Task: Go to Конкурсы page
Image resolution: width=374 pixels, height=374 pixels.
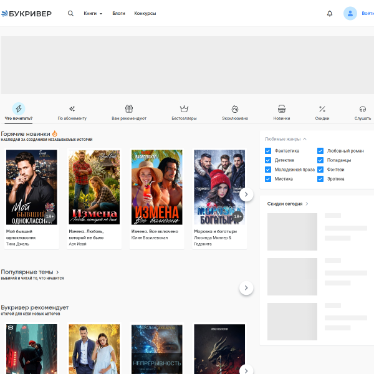Action: (145, 13)
